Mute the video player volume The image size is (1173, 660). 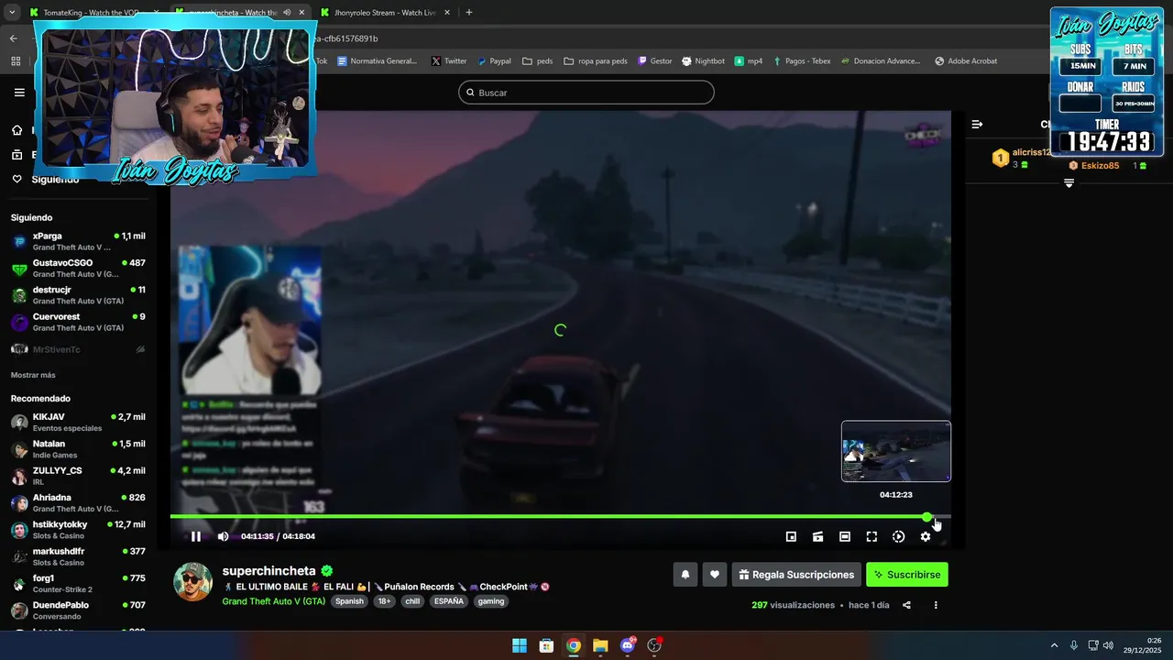coord(223,536)
